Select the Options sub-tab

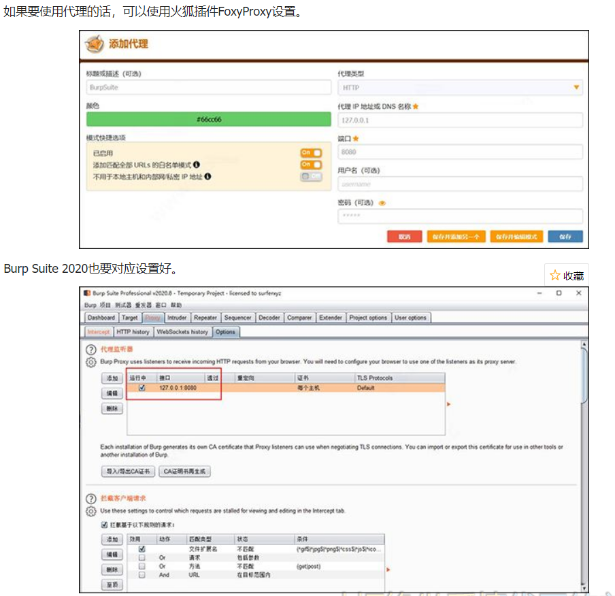(x=226, y=331)
